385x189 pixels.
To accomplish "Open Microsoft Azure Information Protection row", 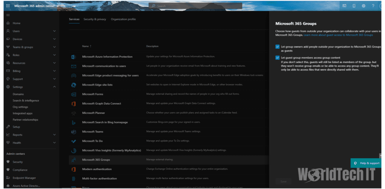I will [x=107, y=57].
